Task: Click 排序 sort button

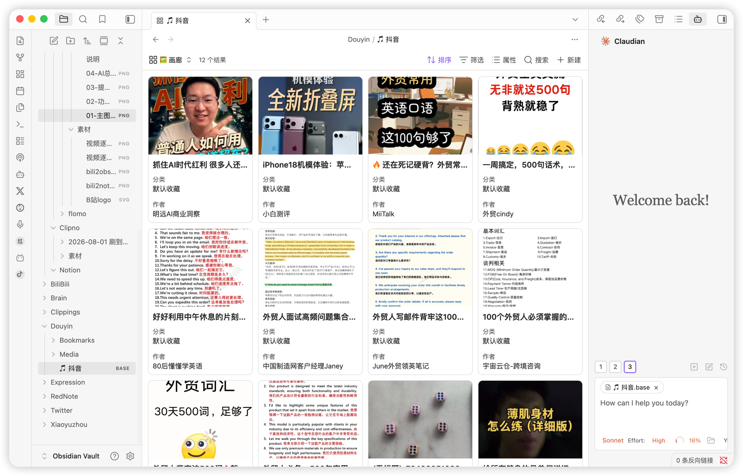Action: coord(439,60)
